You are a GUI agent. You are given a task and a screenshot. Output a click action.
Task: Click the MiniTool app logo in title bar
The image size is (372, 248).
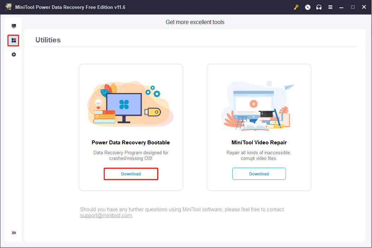8,7
